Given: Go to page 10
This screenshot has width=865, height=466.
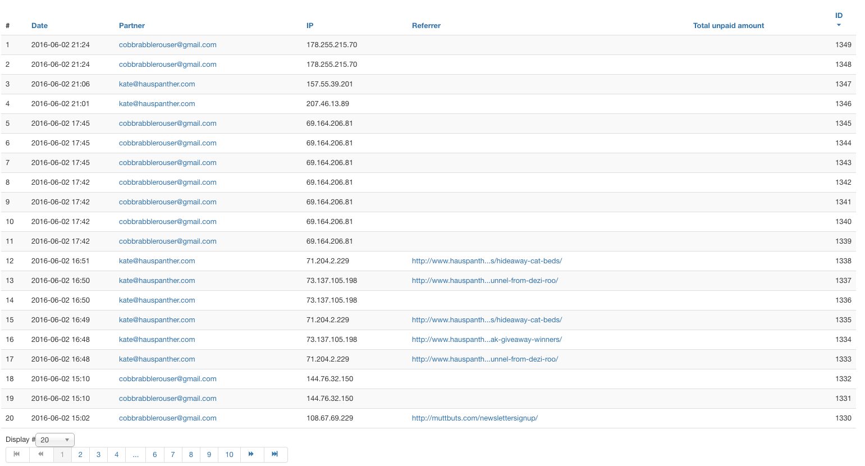Looking at the screenshot, I should coord(229,455).
